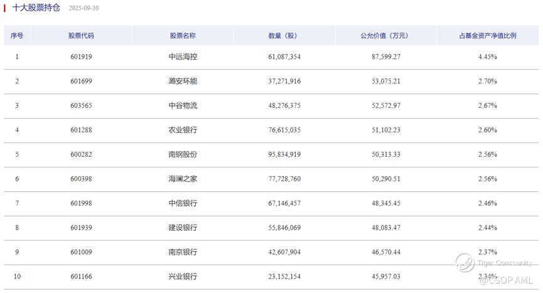Click the 股票代码 column header
543x293 pixels.
[81, 35]
